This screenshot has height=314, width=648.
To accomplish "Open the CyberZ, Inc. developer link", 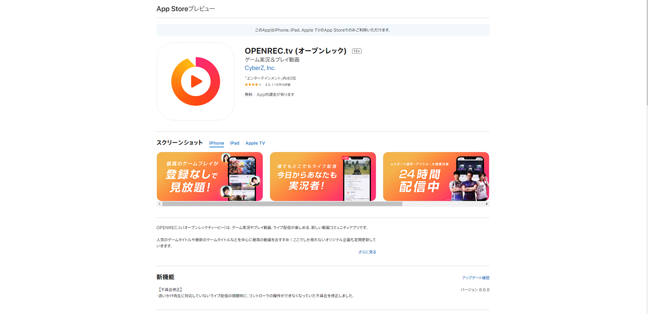I will point(260,68).
